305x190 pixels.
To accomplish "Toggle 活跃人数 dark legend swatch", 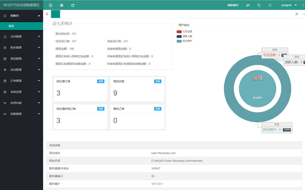I will pyautogui.click(x=179, y=36).
